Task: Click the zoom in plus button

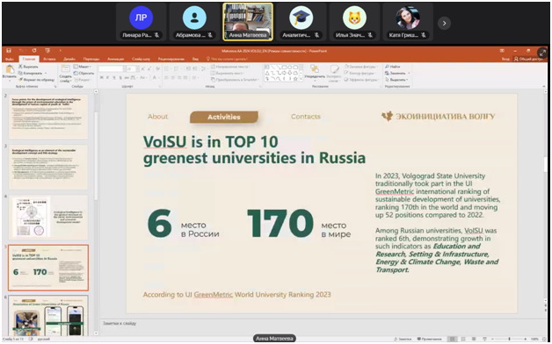Action: [x=525, y=339]
